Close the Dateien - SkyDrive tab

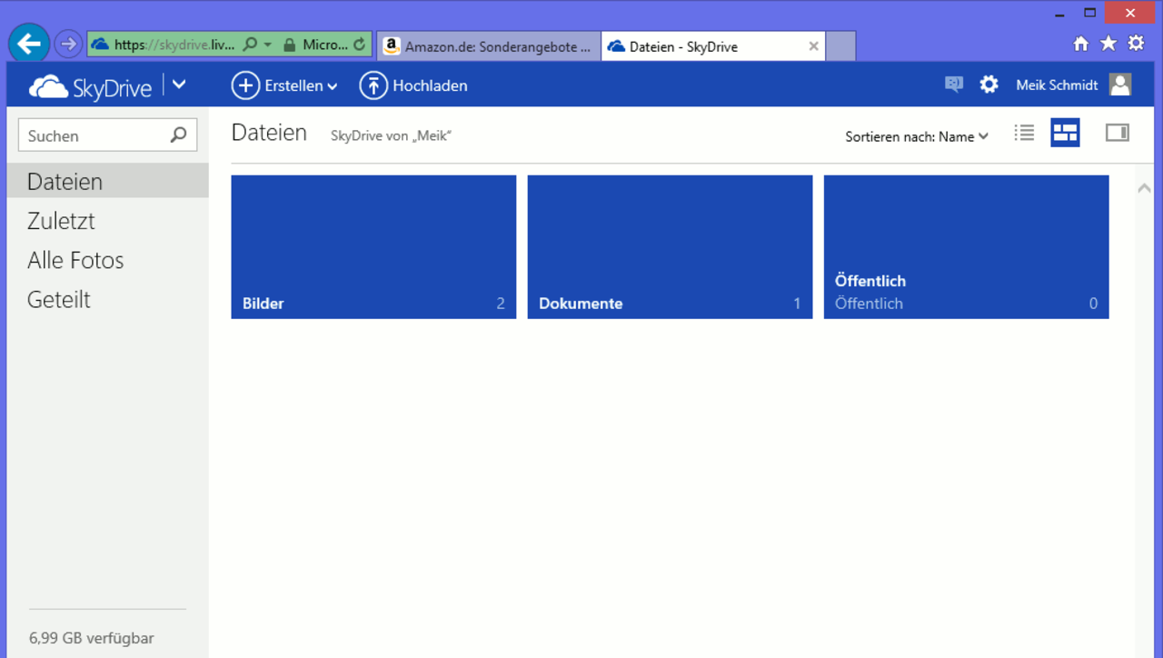(x=813, y=46)
